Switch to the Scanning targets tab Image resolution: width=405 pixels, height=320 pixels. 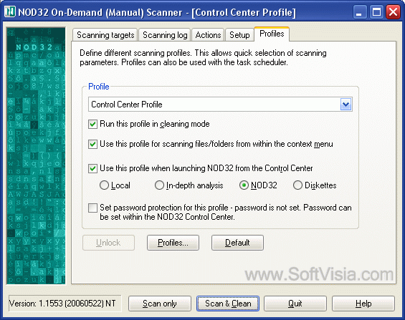click(x=105, y=35)
